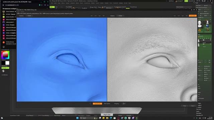Click the orange Select Points button
Image resolution: width=214 pixels, height=120 pixels.
pyautogui.click(x=97, y=104)
